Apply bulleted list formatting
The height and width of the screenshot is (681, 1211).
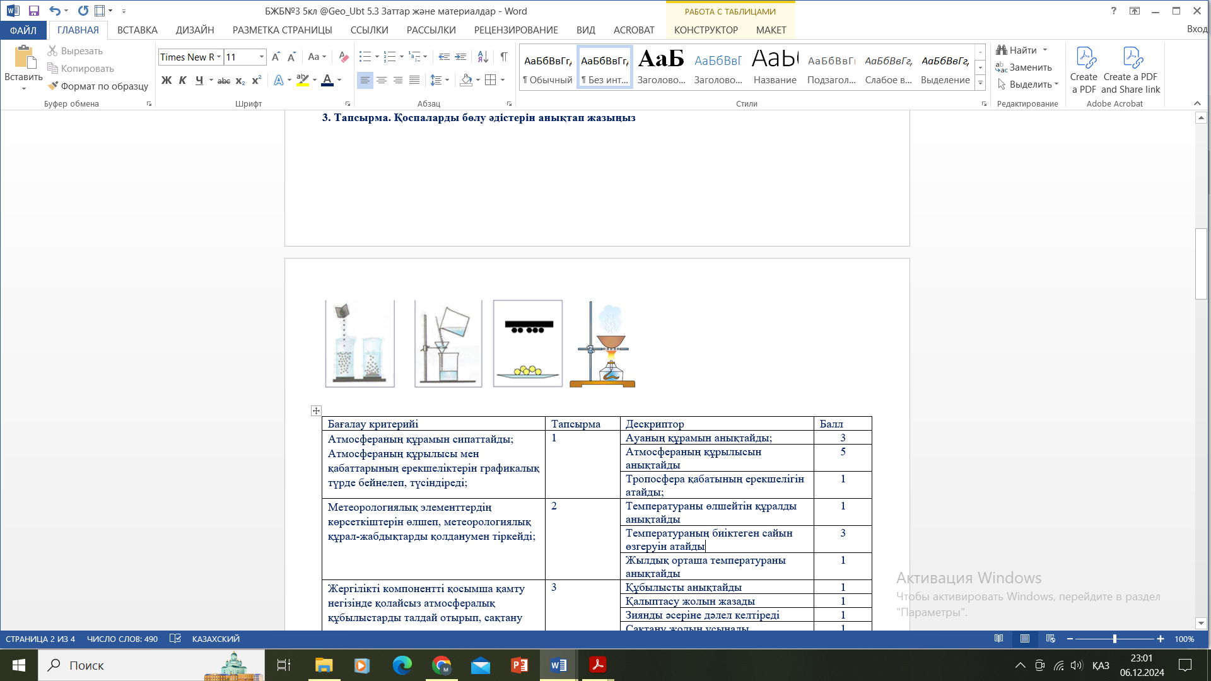tap(365, 57)
